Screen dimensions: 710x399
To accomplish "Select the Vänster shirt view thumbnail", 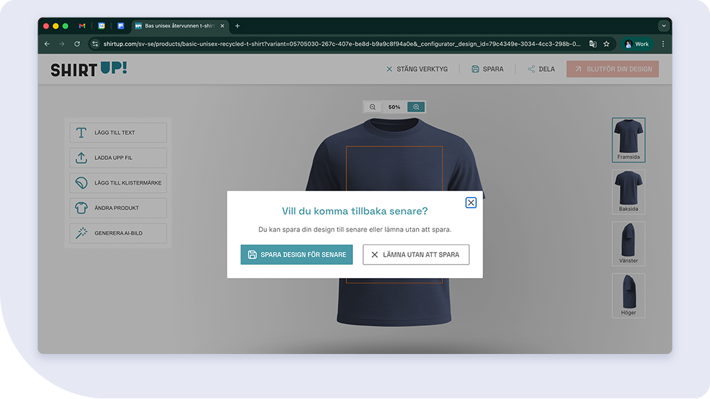I will pos(629,243).
